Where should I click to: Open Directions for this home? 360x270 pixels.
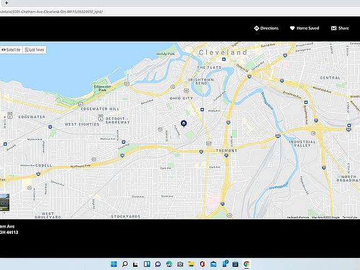click(266, 28)
